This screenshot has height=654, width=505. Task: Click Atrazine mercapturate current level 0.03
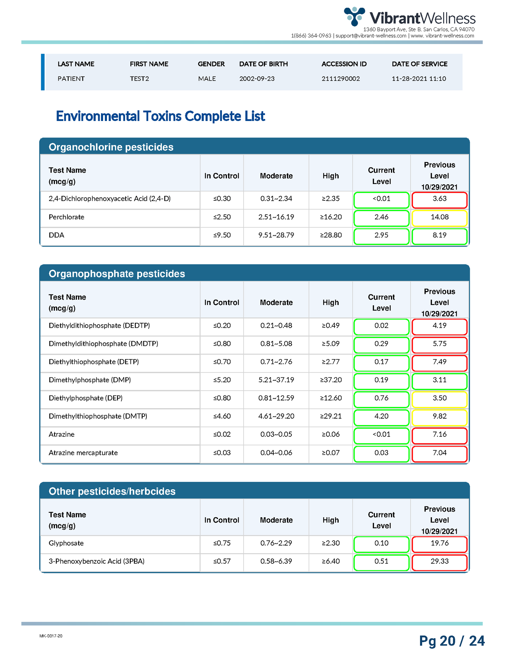(x=381, y=454)
